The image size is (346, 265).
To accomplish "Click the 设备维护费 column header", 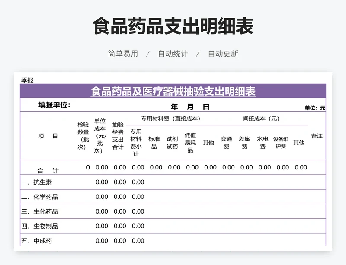I will (x=281, y=143).
